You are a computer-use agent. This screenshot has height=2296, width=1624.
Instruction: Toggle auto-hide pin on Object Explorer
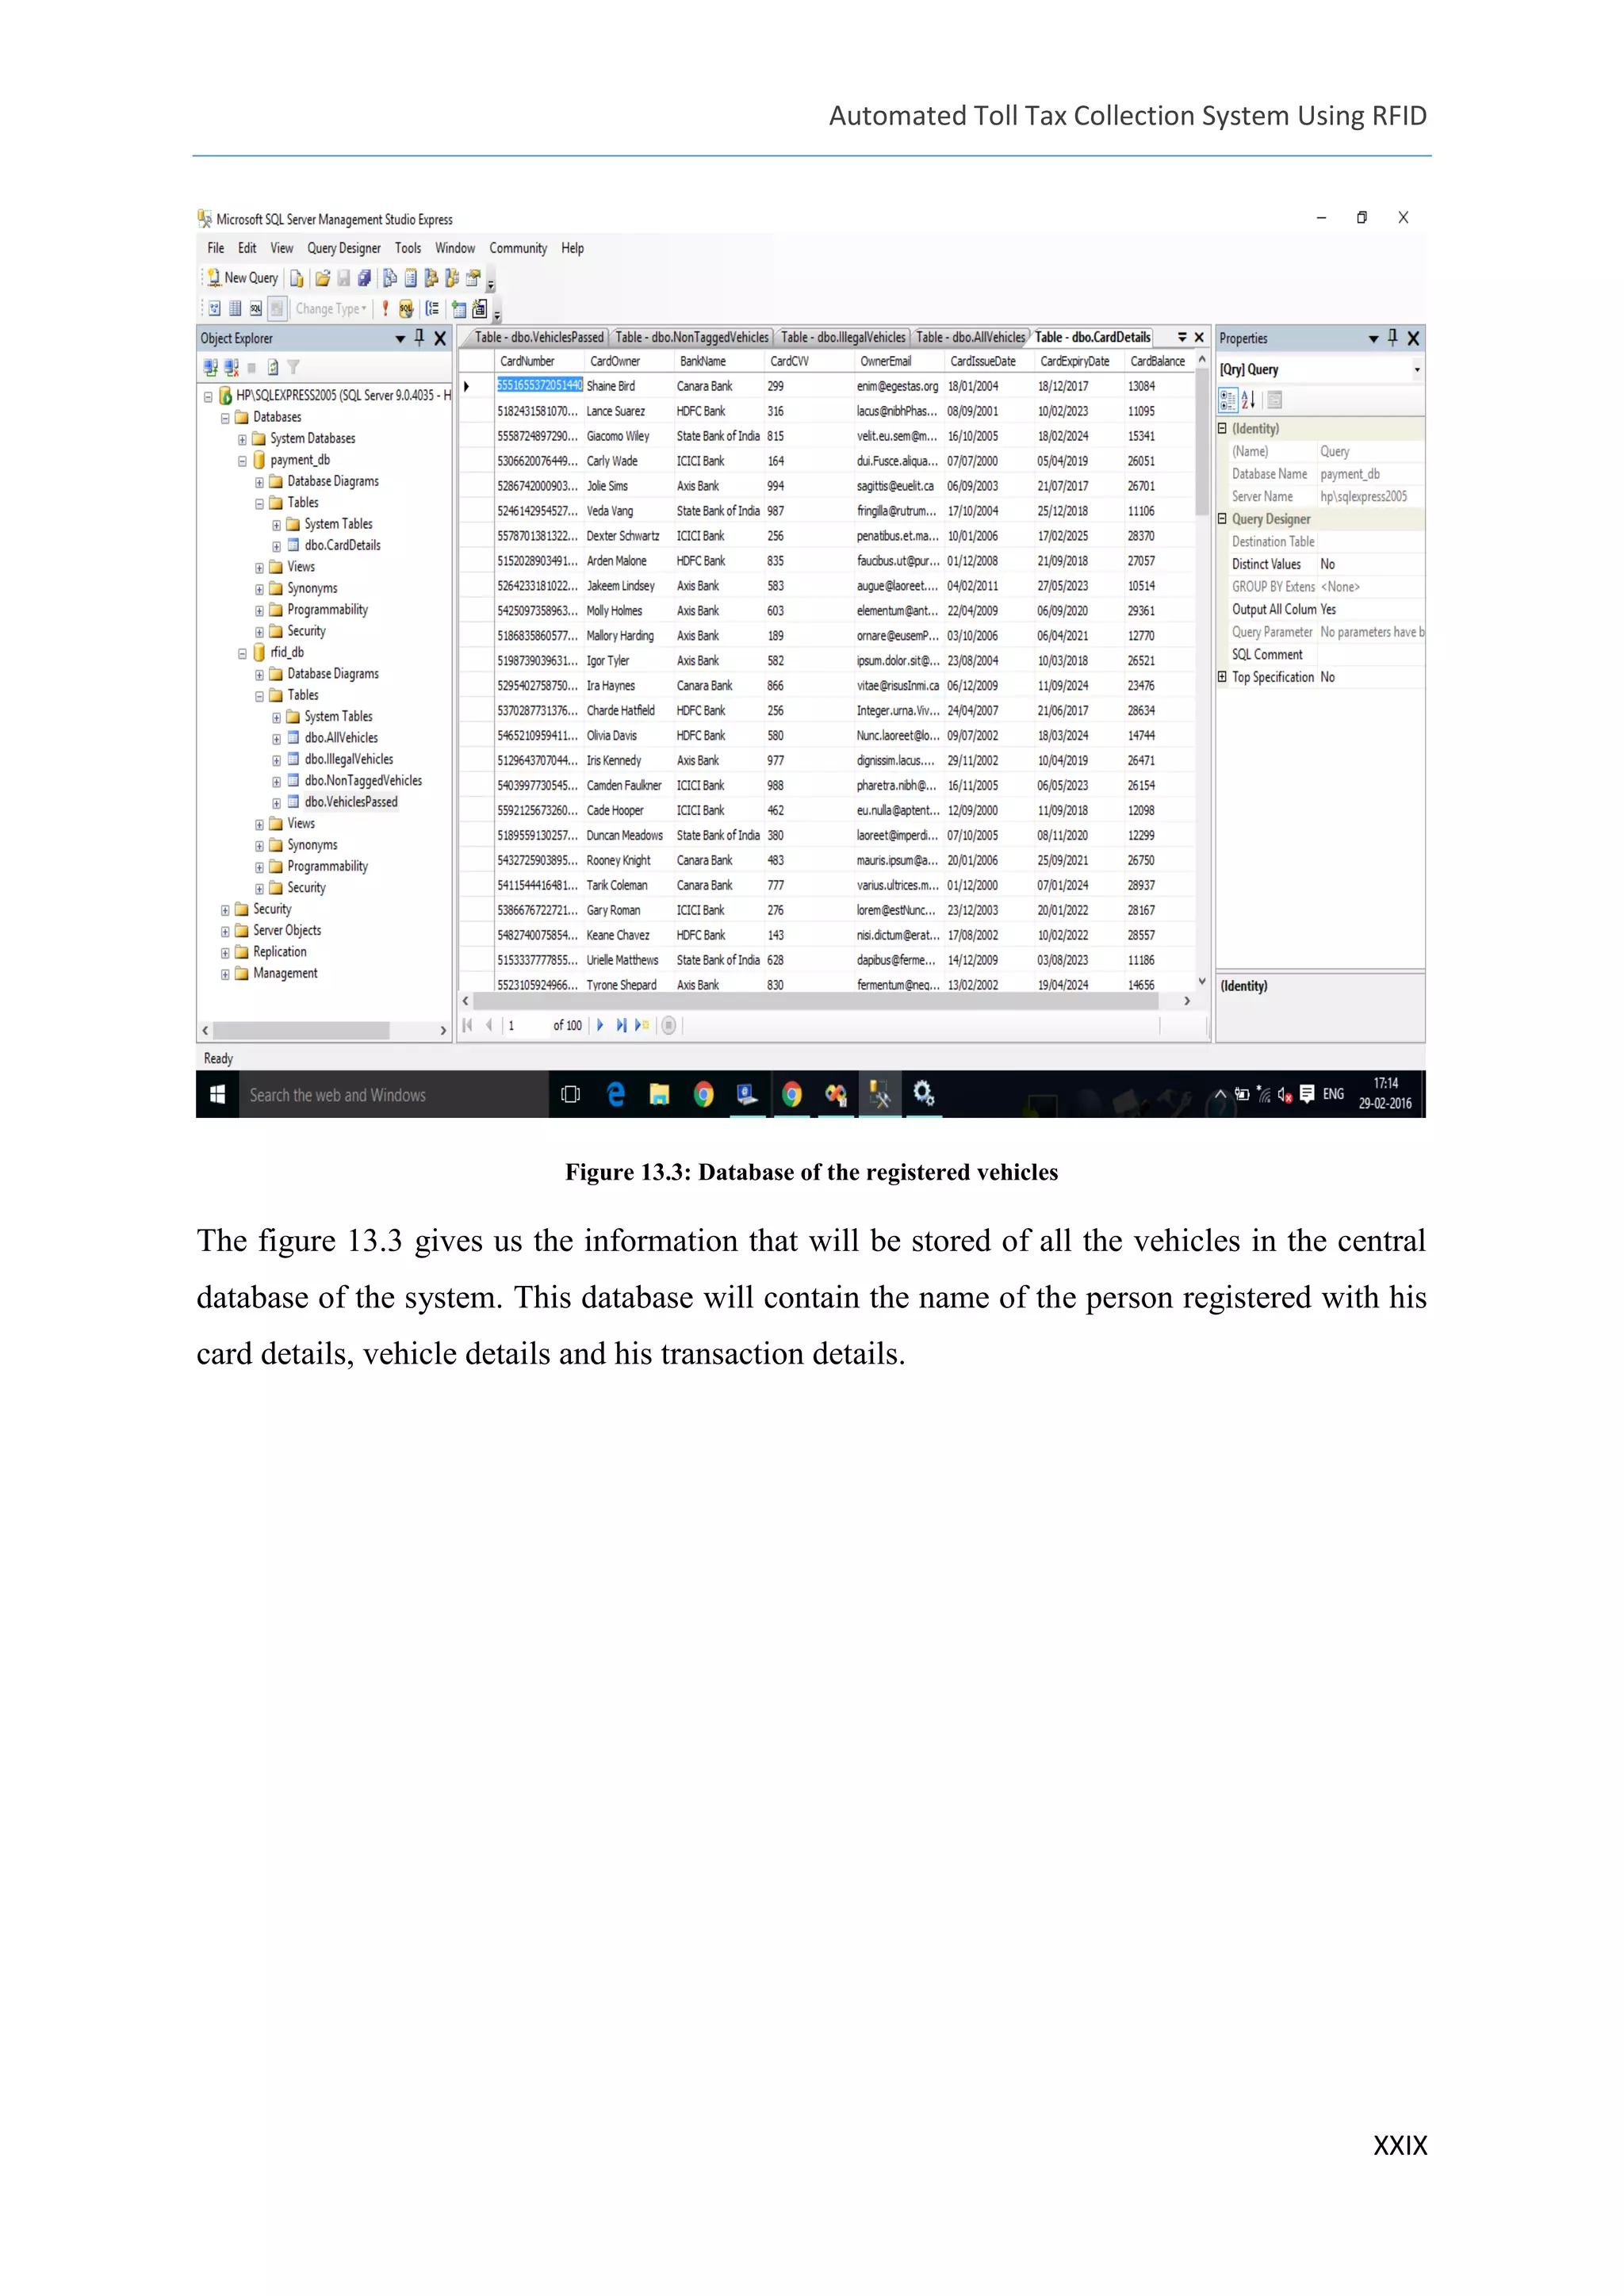419,338
